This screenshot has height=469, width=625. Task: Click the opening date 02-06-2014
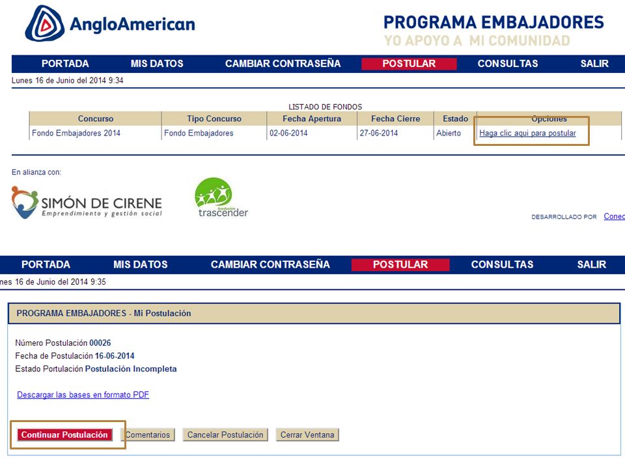[288, 133]
